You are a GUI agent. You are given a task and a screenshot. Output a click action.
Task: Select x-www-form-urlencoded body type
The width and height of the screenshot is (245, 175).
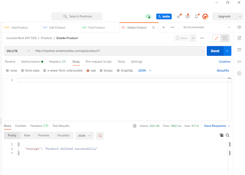tap(63, 71)
